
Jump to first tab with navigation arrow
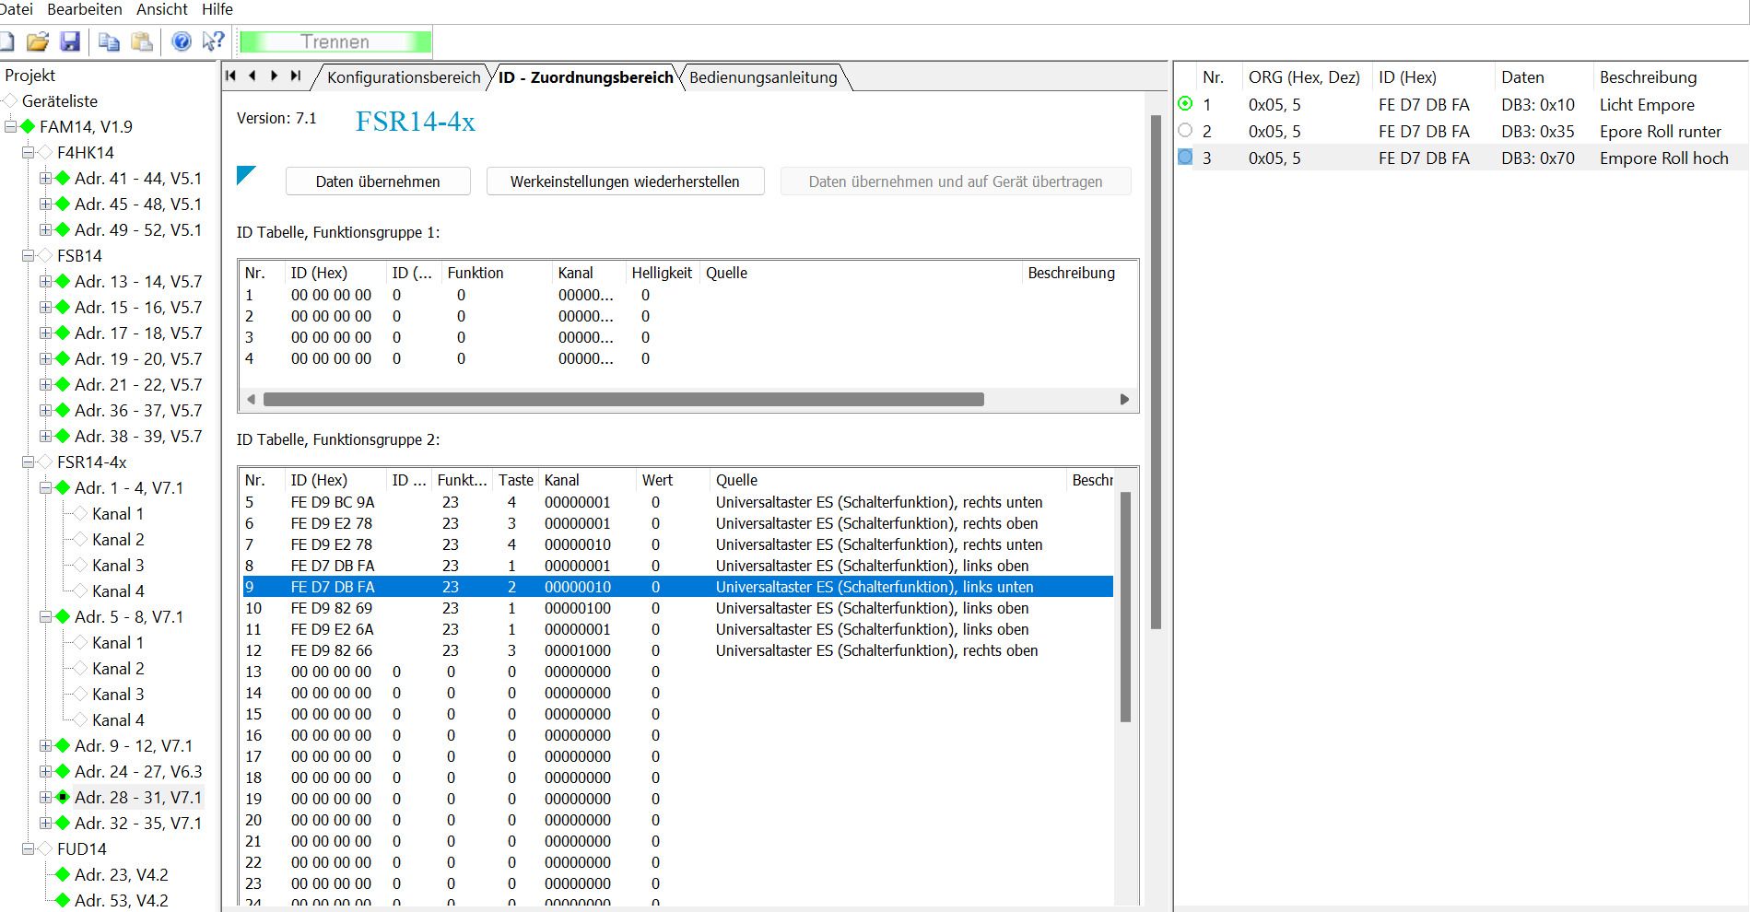[231, 76]
